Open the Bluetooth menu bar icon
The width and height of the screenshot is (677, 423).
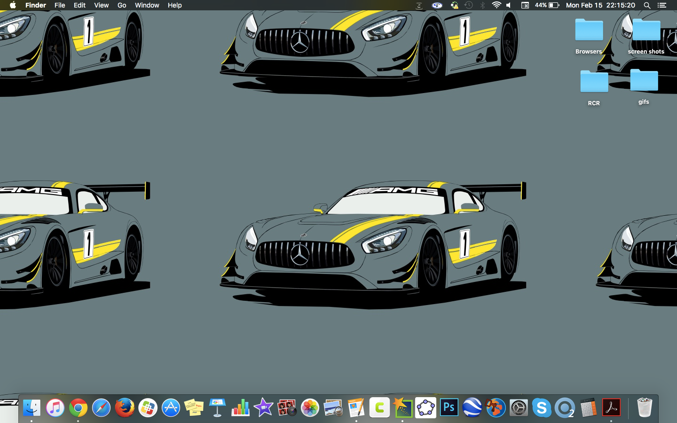pyautogui.click(x=482, y=5)
